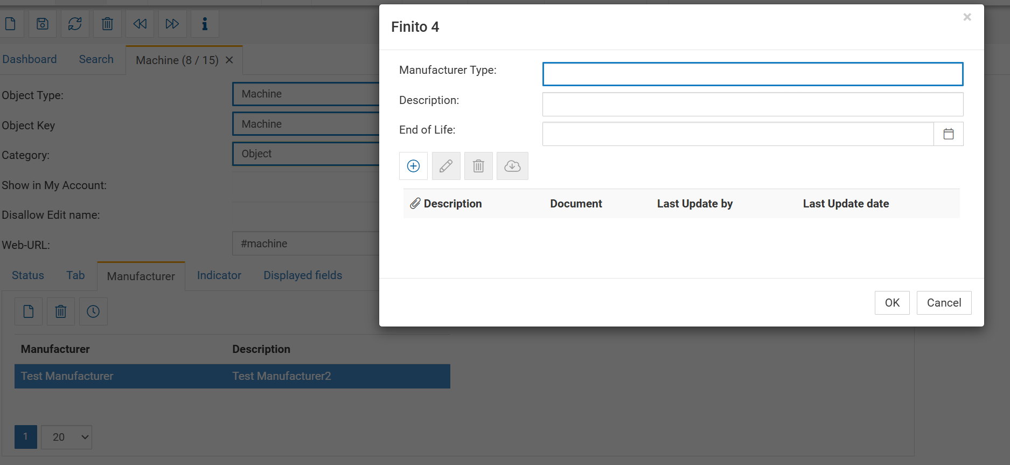Viewport: 1010px width, 465px height.
Task: Click the refresh icon in top toolbar
Action: [x=75, y=24]
